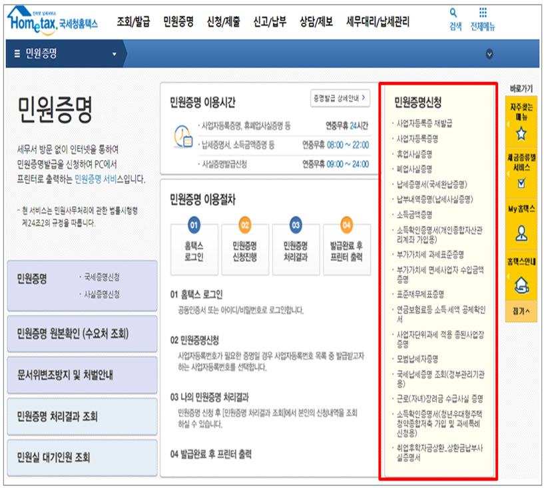Click the 민원증명 처리결과 step box
The image size is (546, 488).
(296, 249)
